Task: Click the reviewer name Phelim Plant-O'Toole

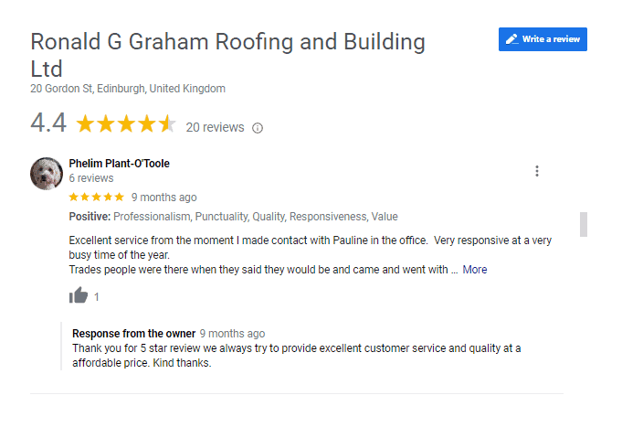Action: (x=119, y=163)
